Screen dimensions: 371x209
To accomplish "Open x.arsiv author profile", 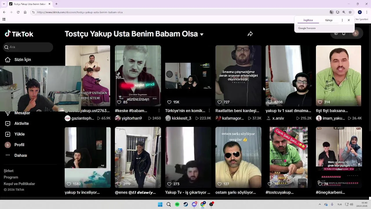I will pos(275,118).
